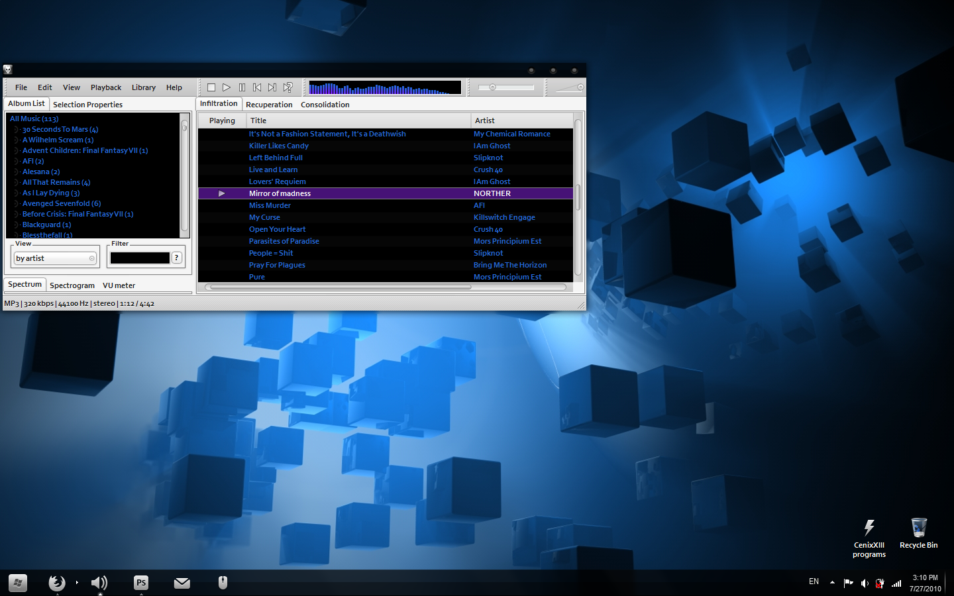Show hidden system tray icons
Image resolution: width=954 pixels, height=596 pixels.
[832, 583]
